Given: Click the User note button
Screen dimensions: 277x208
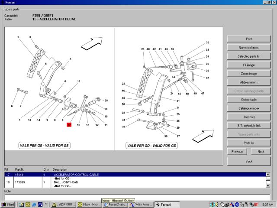Looking at the screenshot, I should point(249,117).
